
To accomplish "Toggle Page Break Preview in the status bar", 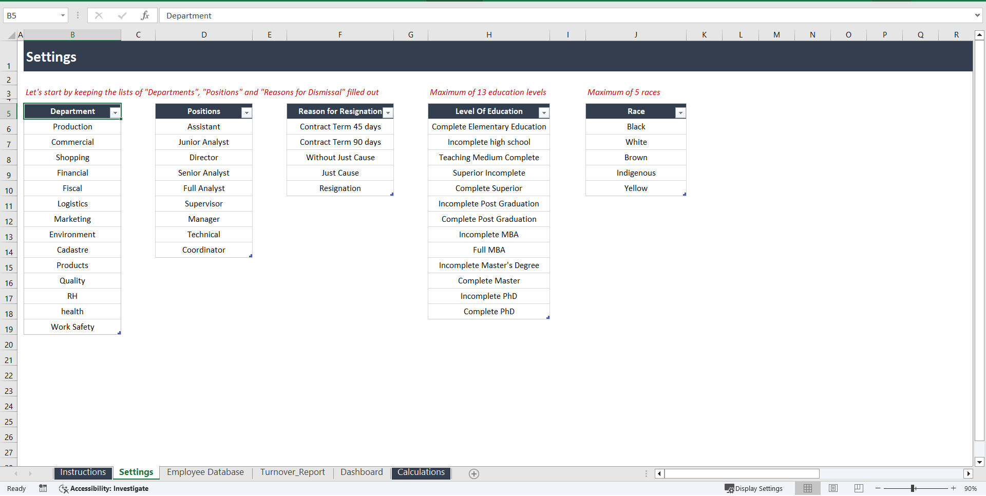I will click(x=859, y=488).
